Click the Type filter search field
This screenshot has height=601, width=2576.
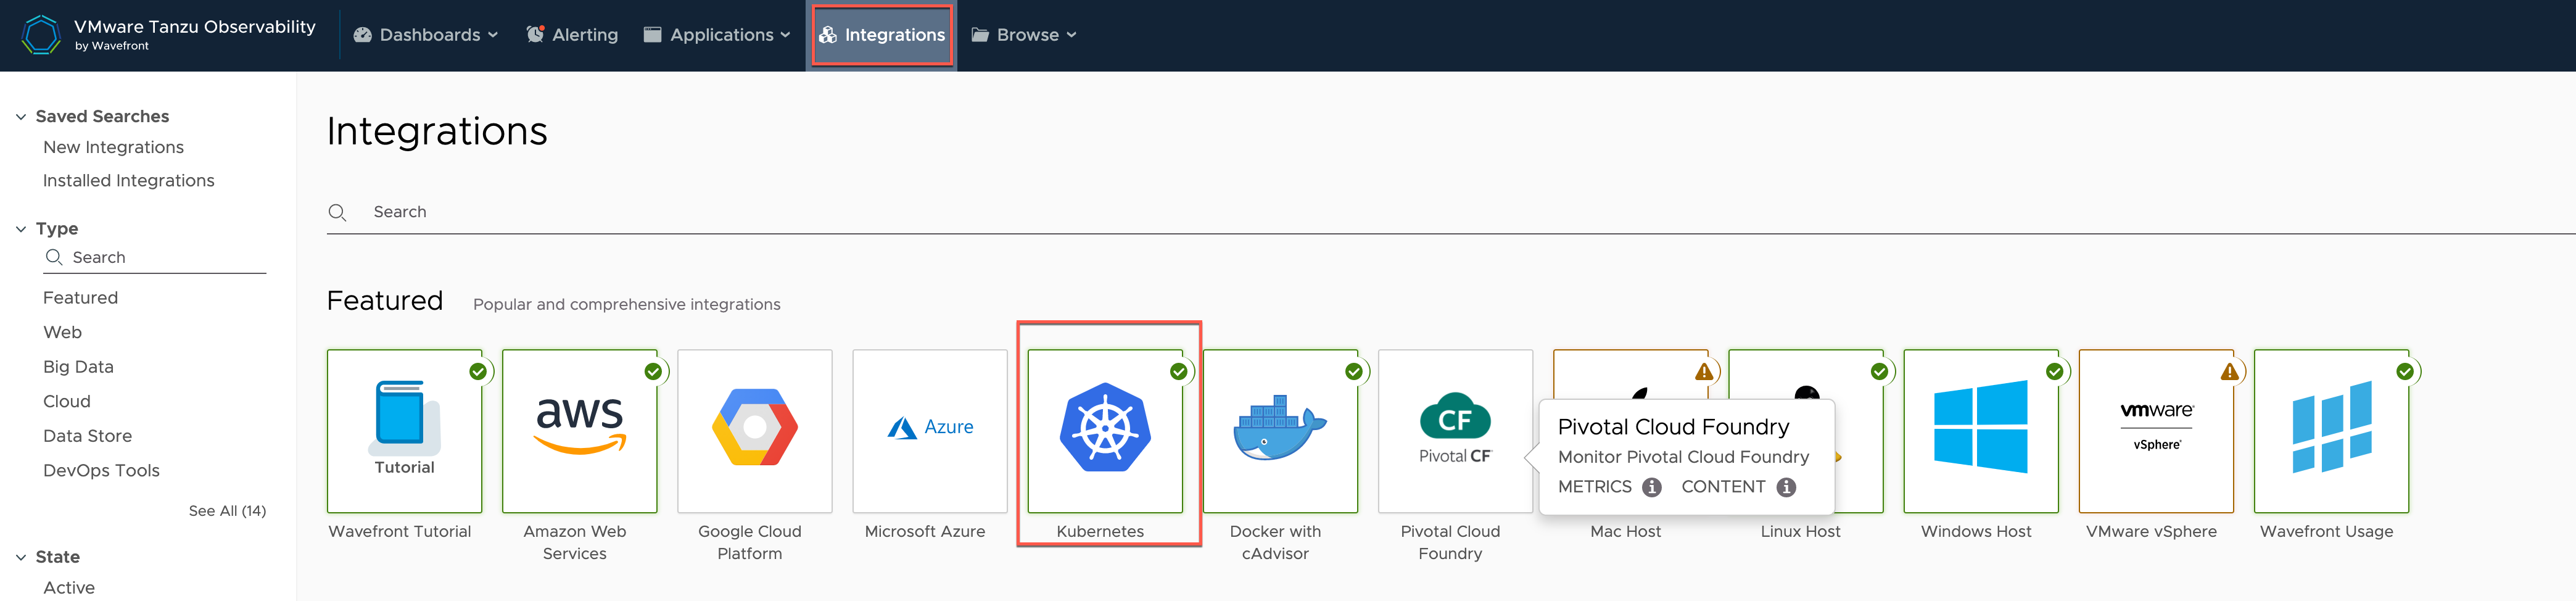click(x=155, y=257)
